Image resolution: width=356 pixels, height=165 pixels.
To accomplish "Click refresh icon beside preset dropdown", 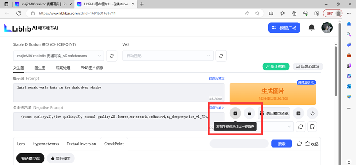I will tap(301, 127).
